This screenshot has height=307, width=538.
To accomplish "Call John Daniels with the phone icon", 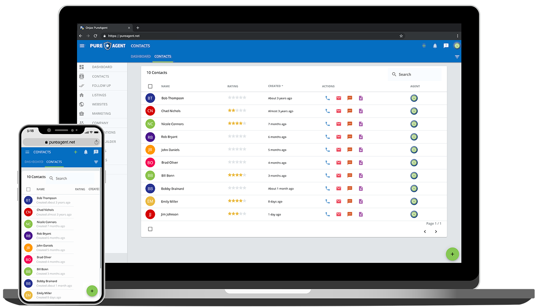I will (328, 150).
